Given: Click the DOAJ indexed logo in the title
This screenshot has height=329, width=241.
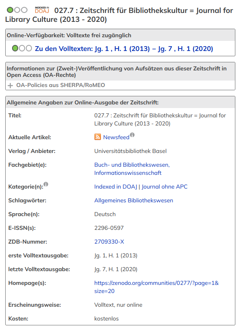Looking at the screenshot, I should click(42, 10).
